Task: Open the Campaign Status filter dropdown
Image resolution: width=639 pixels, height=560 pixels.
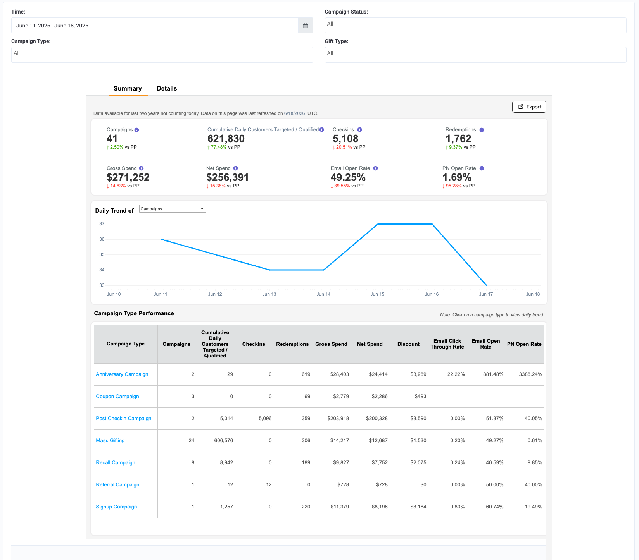Action: tap(475, 25)
